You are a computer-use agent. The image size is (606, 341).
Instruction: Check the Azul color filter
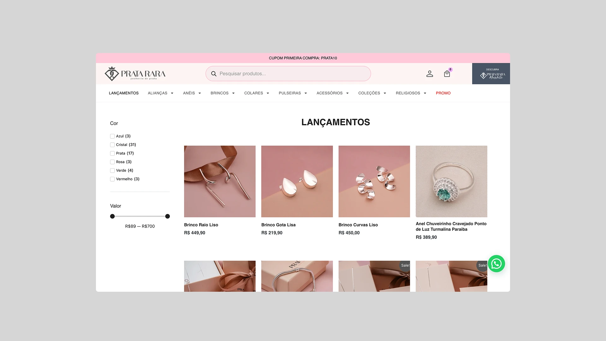tap(112, 136)
